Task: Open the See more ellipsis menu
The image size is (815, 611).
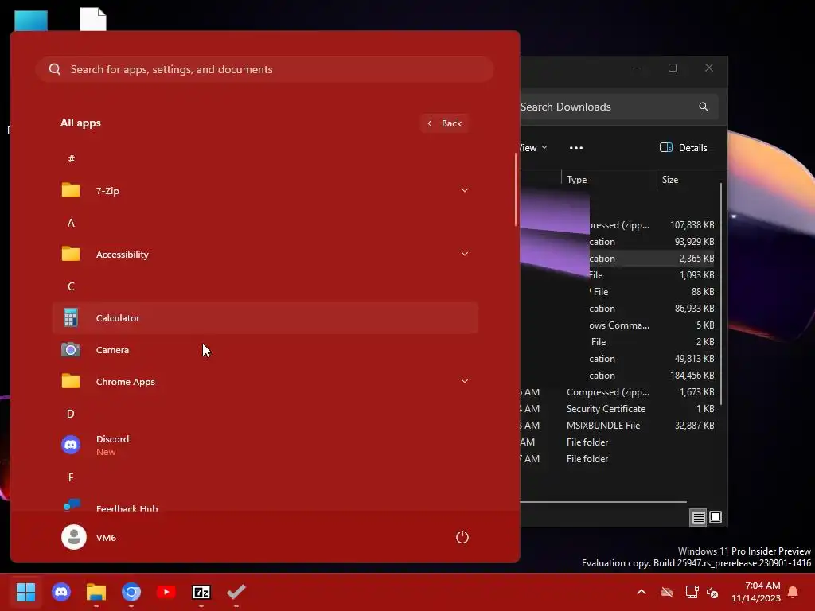Action: [x=576, y=147]
